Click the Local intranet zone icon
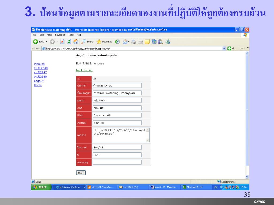 pyautogui.click(x=219, y=182)
